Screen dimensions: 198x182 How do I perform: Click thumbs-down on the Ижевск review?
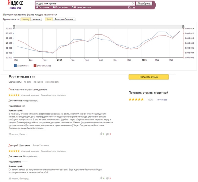[x=107, y=134]
